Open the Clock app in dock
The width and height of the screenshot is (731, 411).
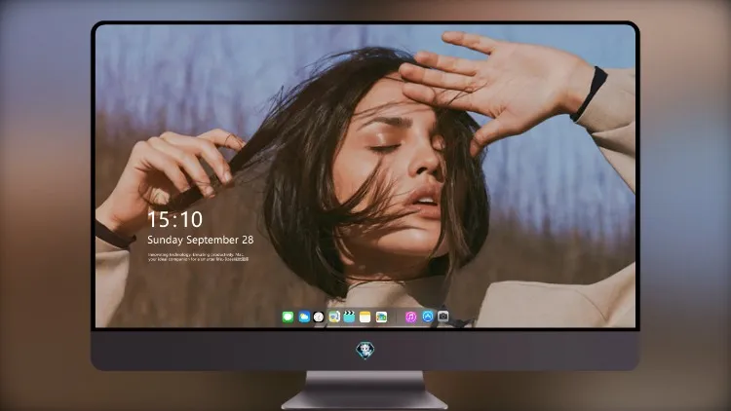319,317
